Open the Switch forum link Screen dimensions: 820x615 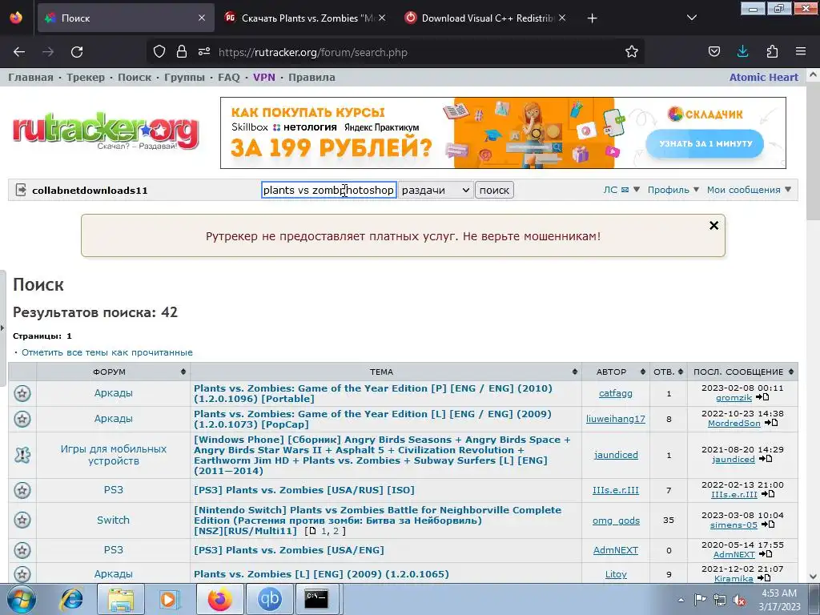click(x=113, y=520)
